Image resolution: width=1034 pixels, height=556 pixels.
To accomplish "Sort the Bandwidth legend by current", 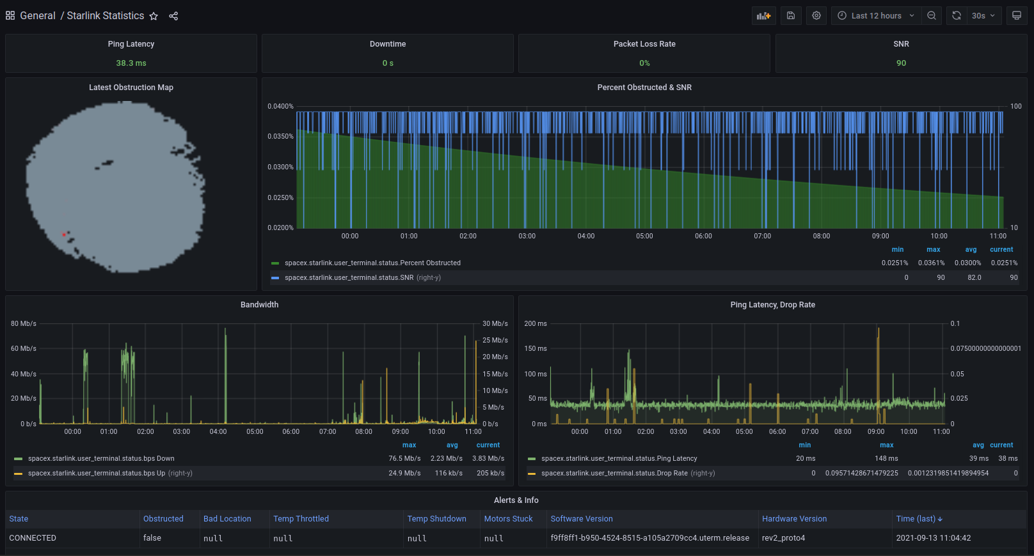I will click(488, 445).
